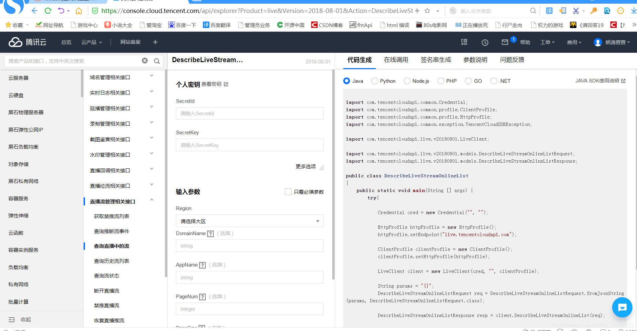
Task: Open 查看密钥 external link icon
Action: tap(226, 84)
